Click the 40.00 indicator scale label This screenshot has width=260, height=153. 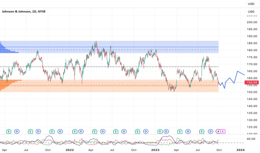click(x=251, y=139)
